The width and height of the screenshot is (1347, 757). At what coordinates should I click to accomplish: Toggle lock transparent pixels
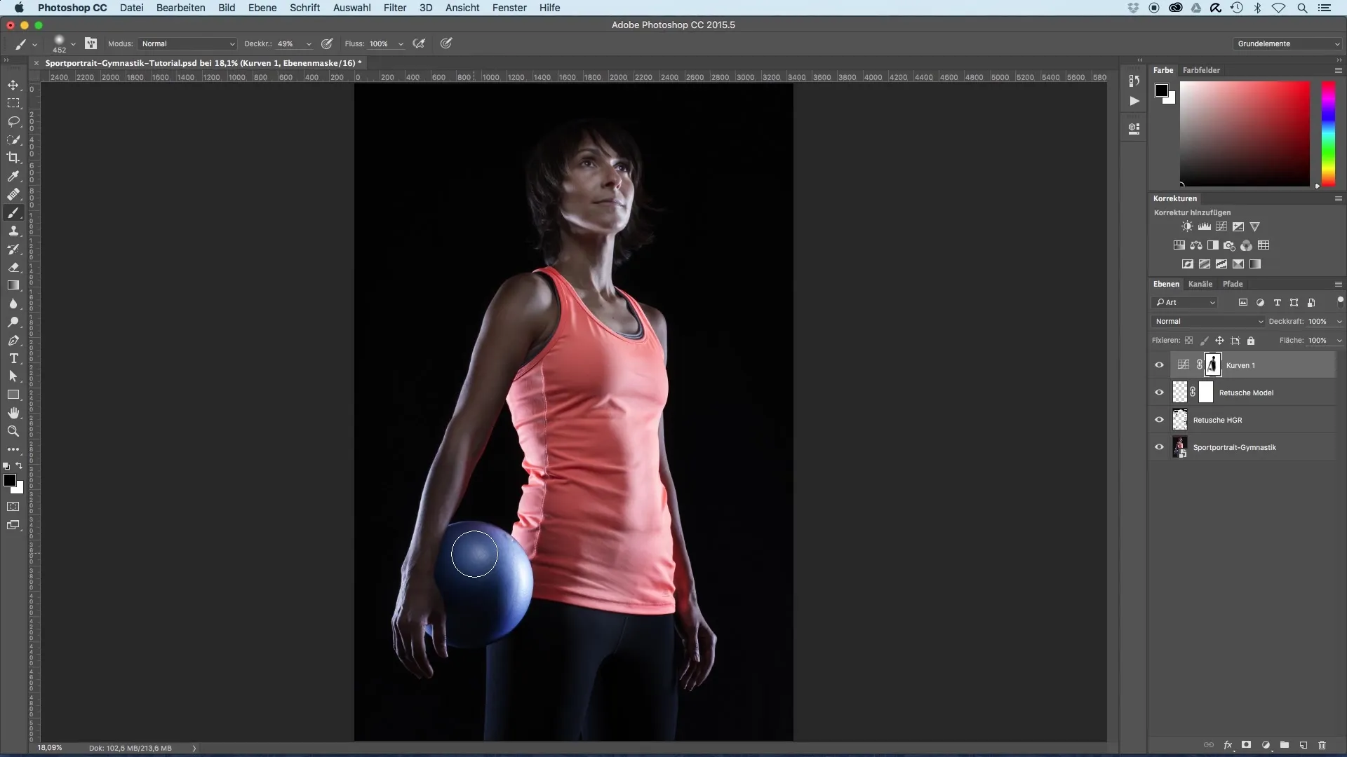pos(1188,341)
